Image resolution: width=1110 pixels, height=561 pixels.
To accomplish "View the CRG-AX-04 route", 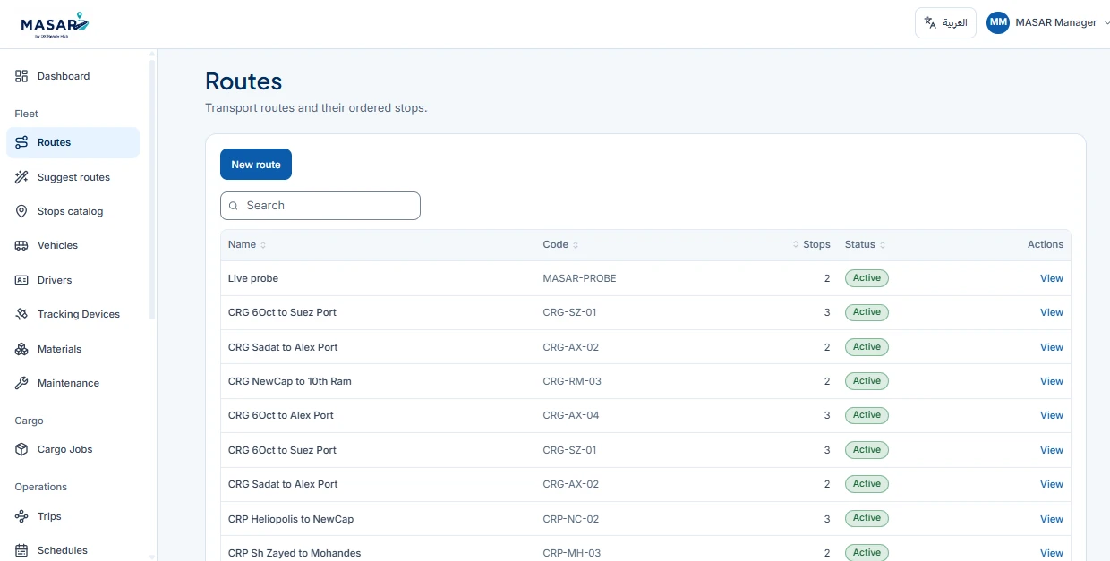I will (1052, 415).
